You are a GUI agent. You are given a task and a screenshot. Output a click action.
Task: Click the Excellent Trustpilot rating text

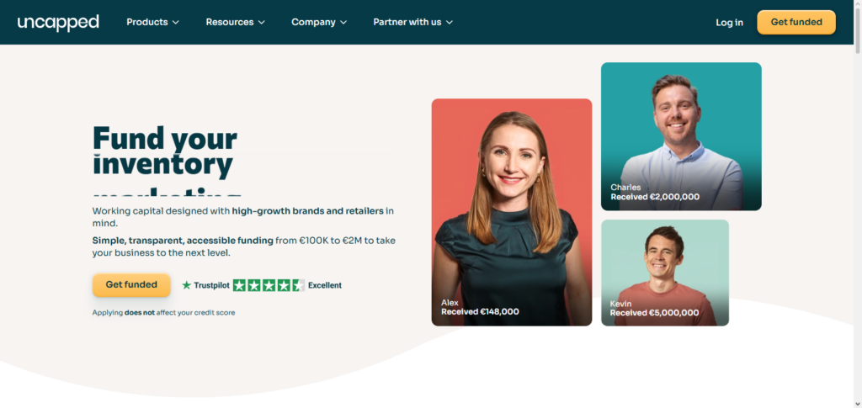click(x=325, y=285)
